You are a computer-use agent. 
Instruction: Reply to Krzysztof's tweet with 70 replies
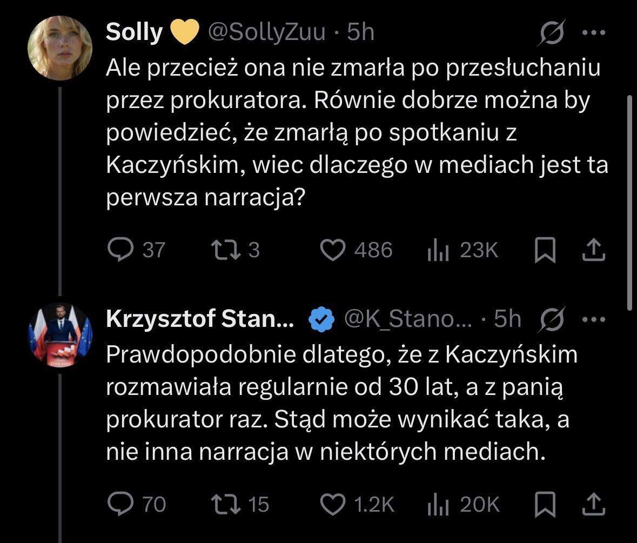pyautogui.click(x=122, y=504)
